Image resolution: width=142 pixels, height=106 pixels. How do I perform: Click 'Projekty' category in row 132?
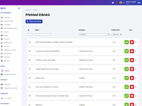click(82, 78)
